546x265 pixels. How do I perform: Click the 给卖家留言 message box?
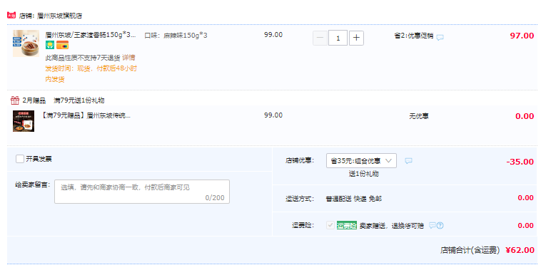[142, 192]
